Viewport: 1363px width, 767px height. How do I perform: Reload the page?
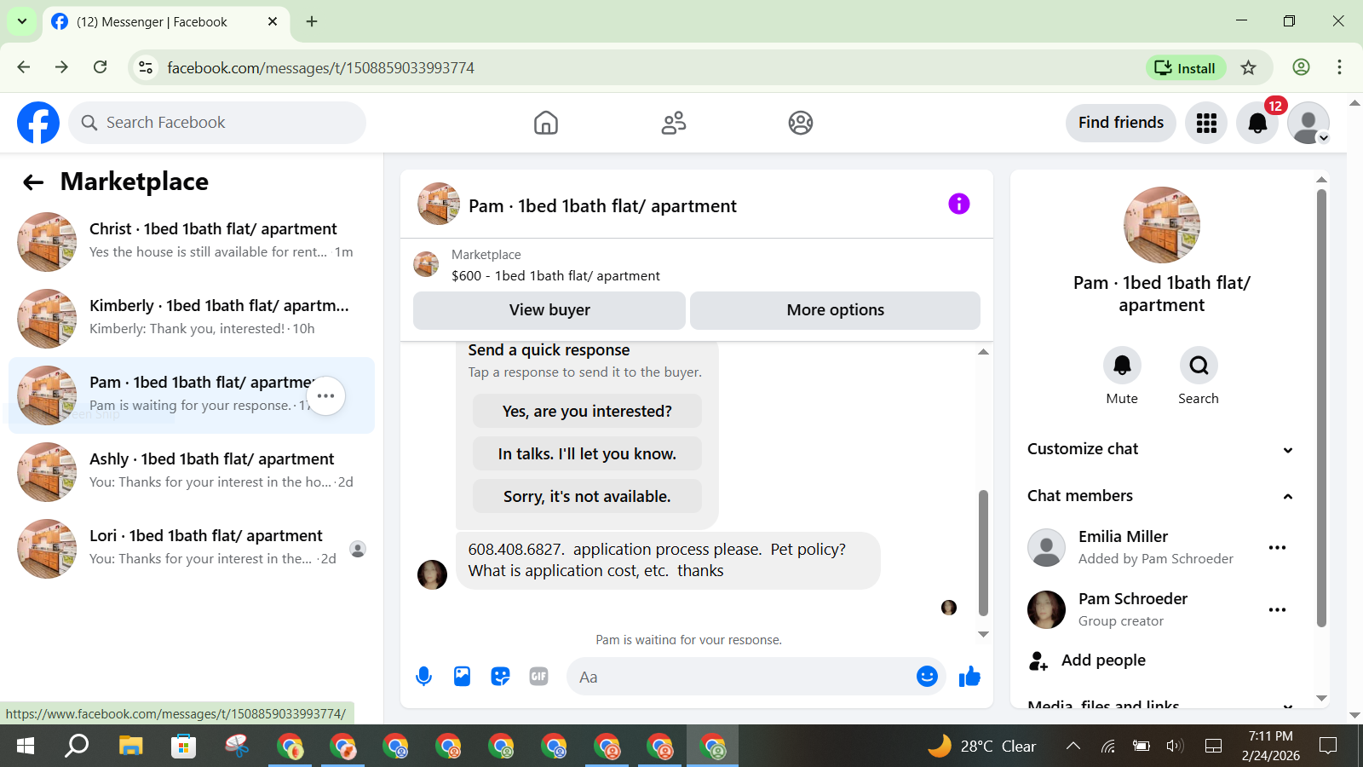click(x=101, y=67)
